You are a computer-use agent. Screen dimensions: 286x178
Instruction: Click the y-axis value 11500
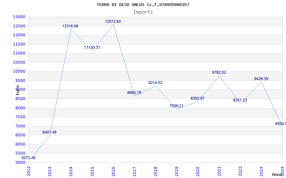pyautogui.click(x=19, y=44)
